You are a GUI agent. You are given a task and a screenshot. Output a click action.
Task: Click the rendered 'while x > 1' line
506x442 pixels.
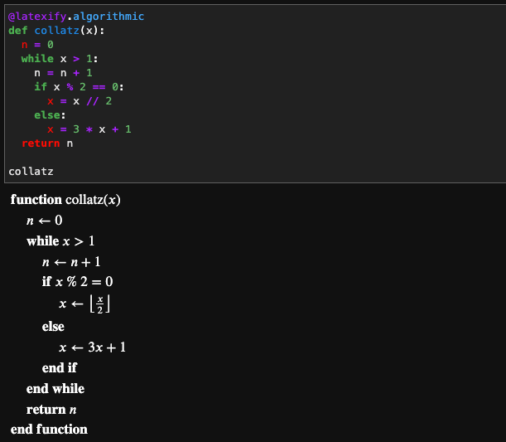60,241
